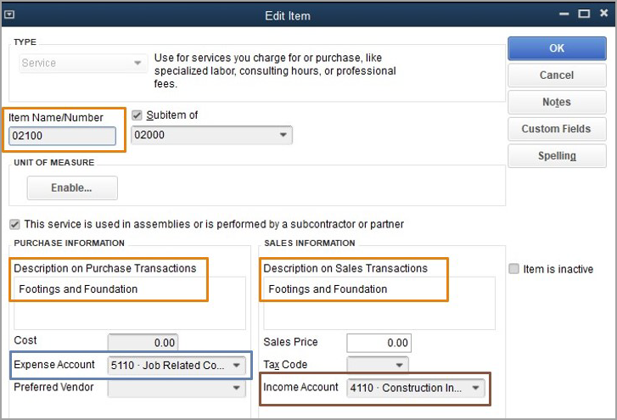Click the Sales Price input field
This screenshot has width=617, height=420.
coord(379,343)
